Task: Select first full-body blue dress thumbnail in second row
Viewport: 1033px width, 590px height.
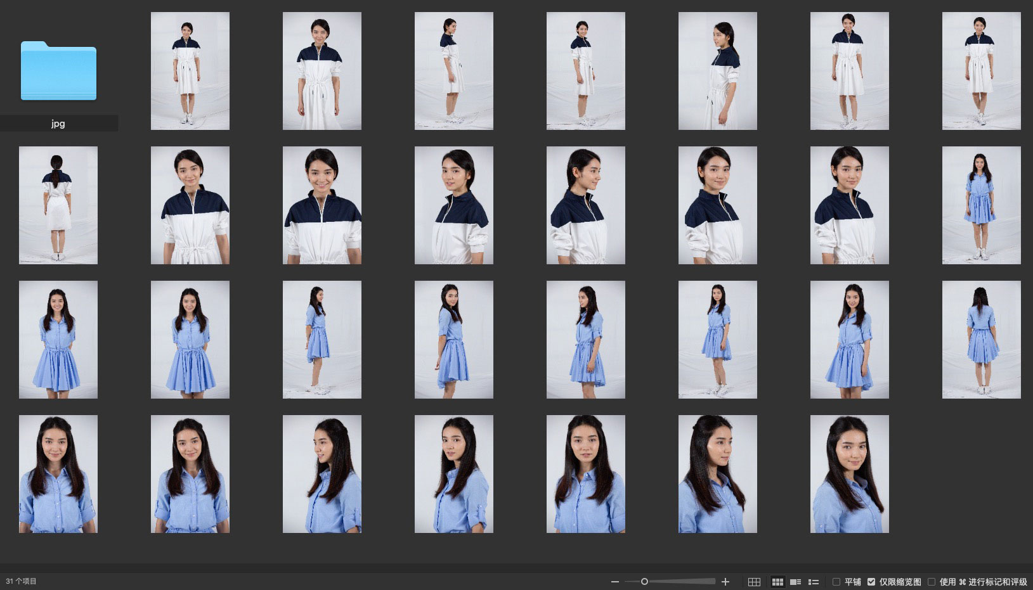Action: coord(981,205)
